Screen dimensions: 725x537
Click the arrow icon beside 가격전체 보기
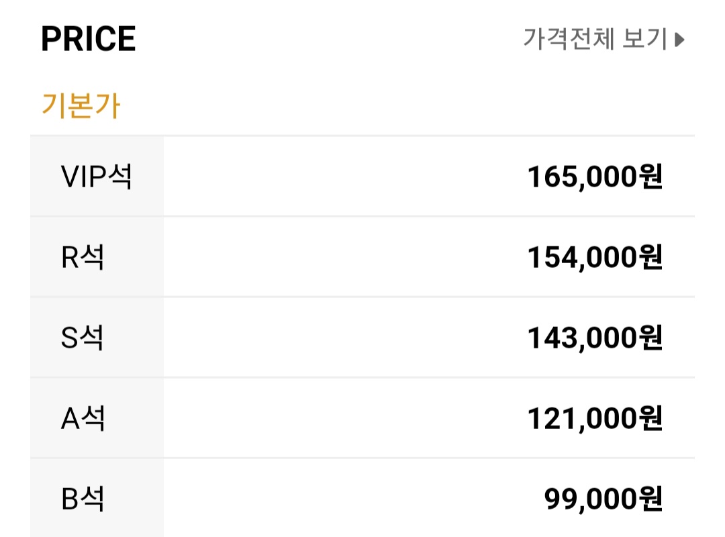pyautogui.click(x=679, y=40)
